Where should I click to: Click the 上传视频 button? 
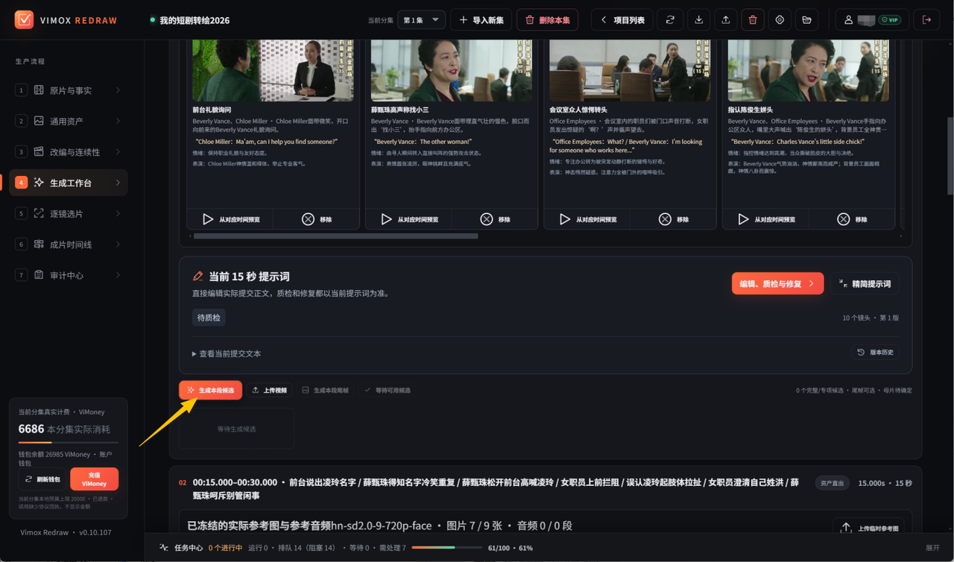point(269,390)
